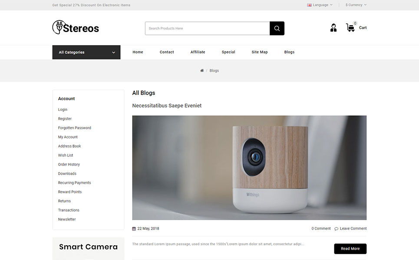Open the user account icon
The height and width of the screenshot is (260, 419).
[x=333, y=28]
